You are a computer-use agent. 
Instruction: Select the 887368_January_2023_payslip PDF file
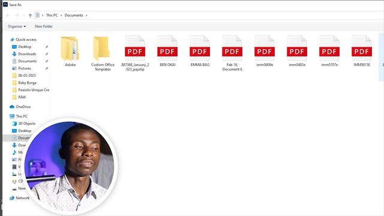135,53
